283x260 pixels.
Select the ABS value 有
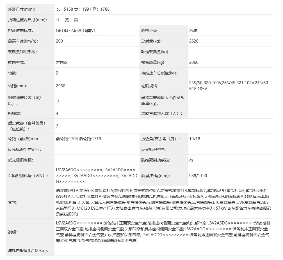point(191,160)
